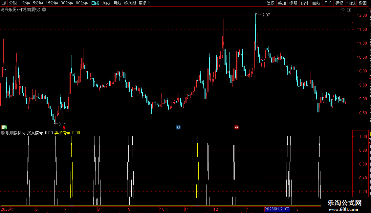
Task: Open the 多周期 multi-period view
Action: pyautogui.click(x=130, y=3)
